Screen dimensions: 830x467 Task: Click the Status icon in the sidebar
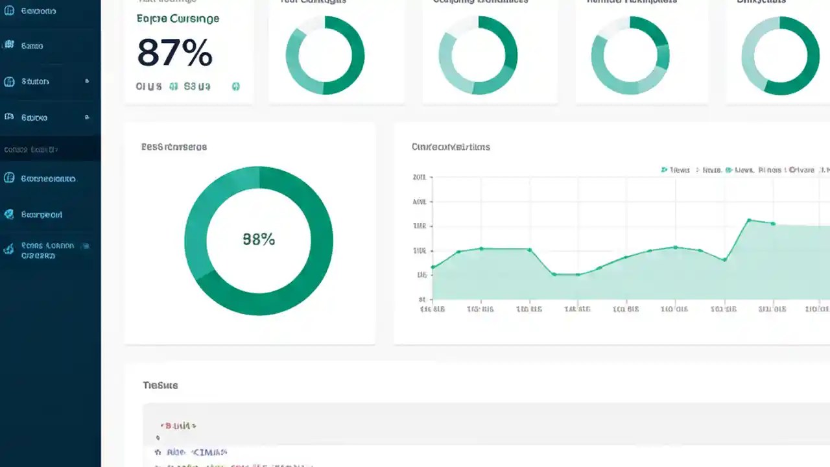[x=10, y=81]
